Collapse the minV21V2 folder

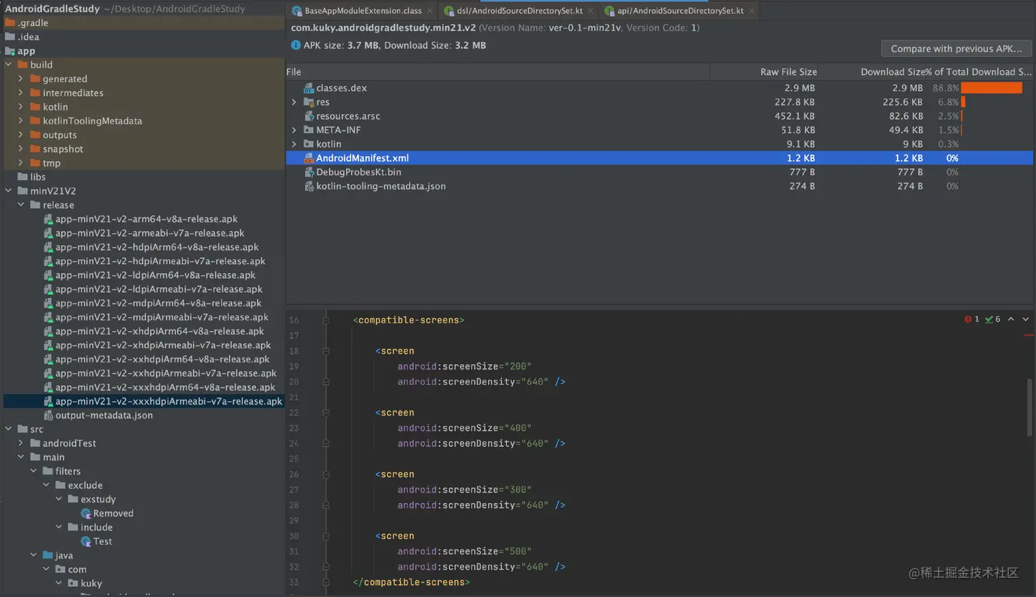[8, 191]
